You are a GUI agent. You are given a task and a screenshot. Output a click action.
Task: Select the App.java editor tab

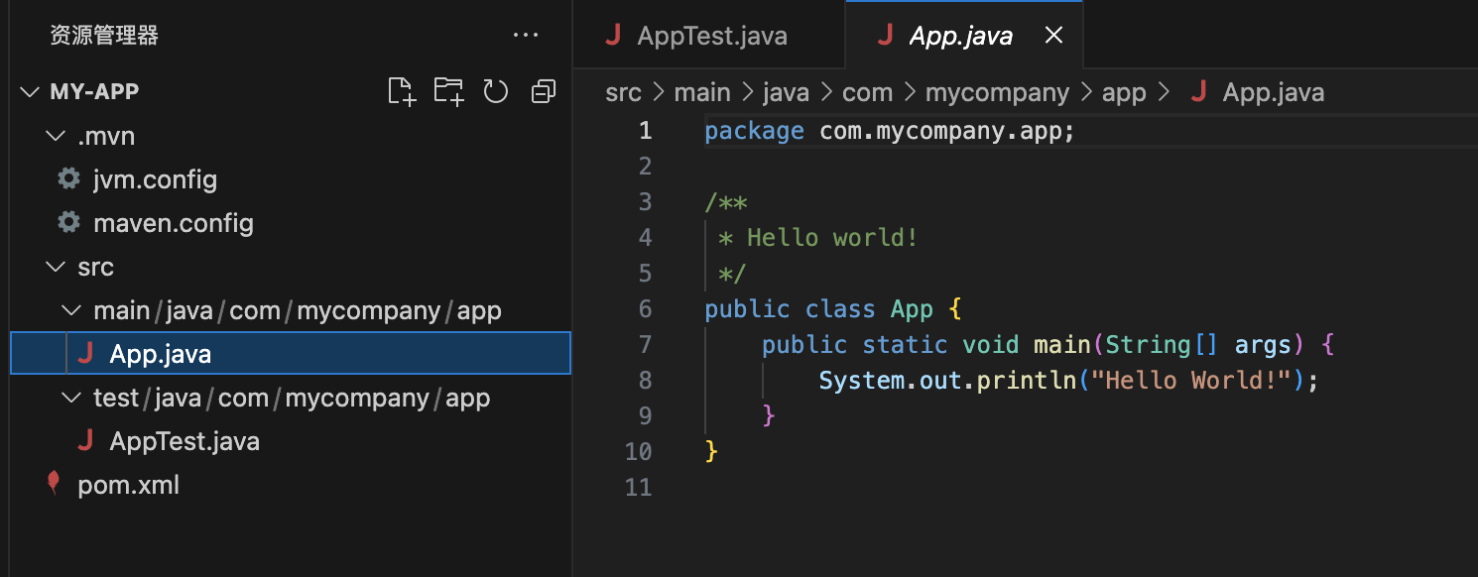959,37
